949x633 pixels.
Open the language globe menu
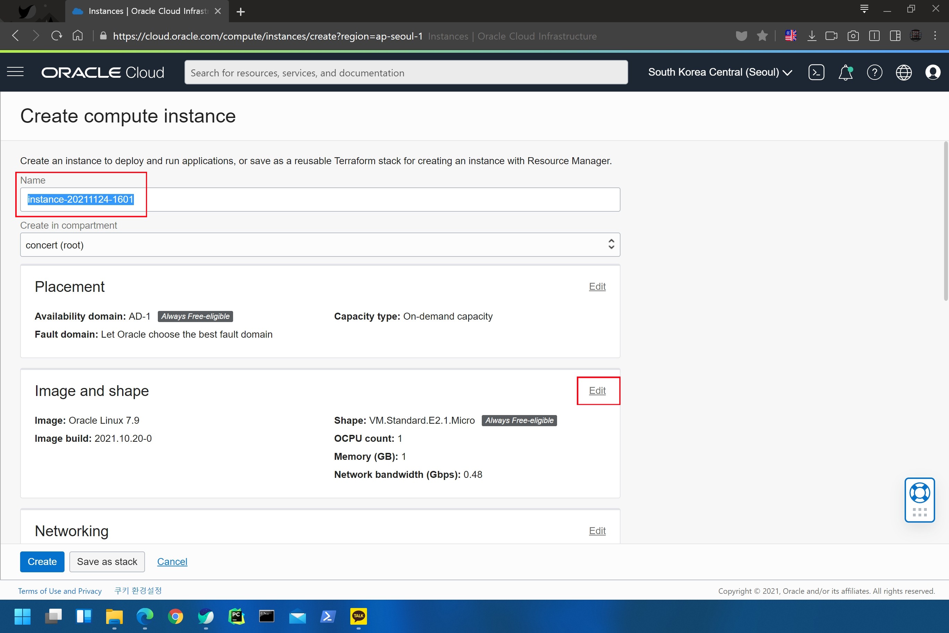pos(904,72)
